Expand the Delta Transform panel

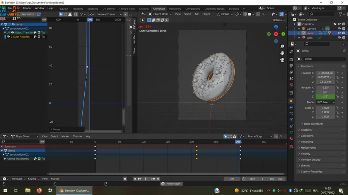[x=313, y=124]
